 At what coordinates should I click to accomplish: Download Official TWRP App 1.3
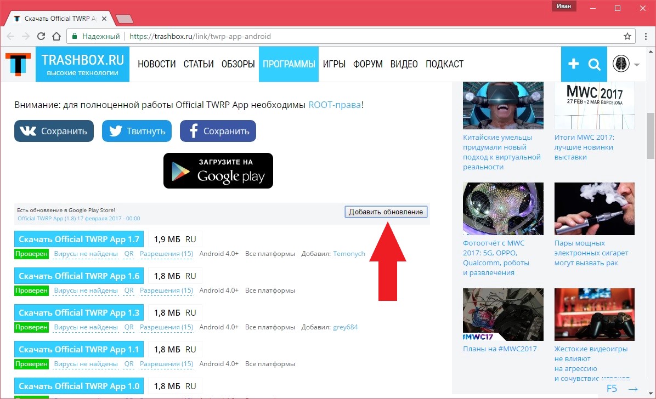click(78, 313)
